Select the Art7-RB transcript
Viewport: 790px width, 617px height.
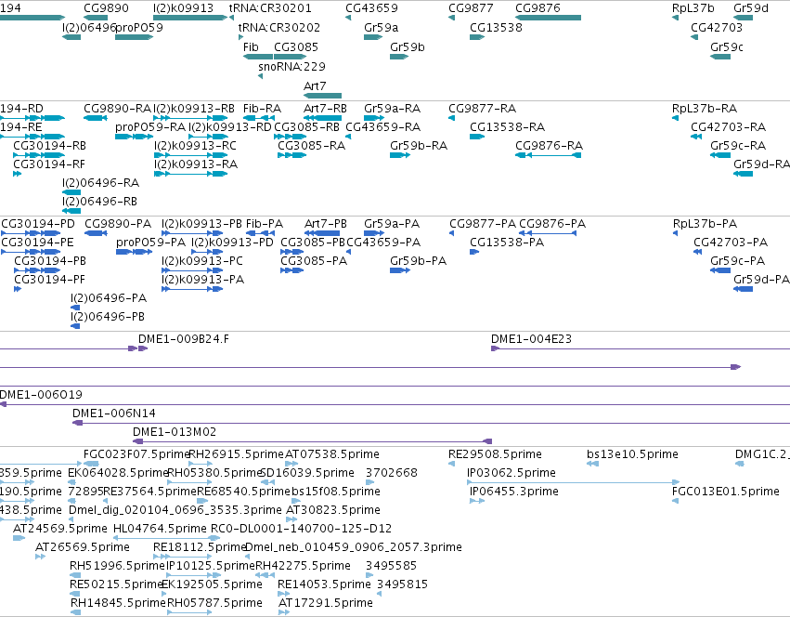click(x=322, y=118)
